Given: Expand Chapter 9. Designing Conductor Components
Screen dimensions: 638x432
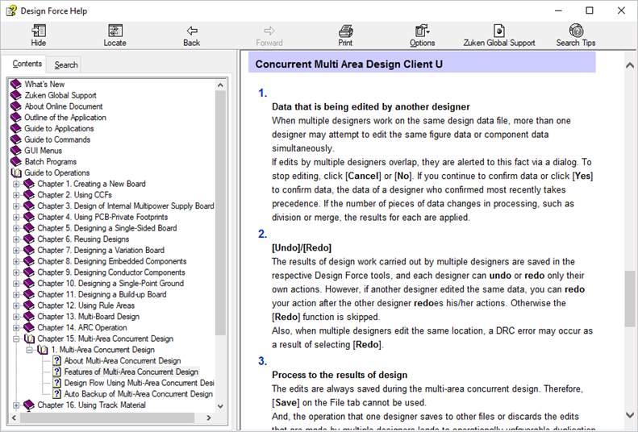Looking at the screenshot, I should [16, 272].
